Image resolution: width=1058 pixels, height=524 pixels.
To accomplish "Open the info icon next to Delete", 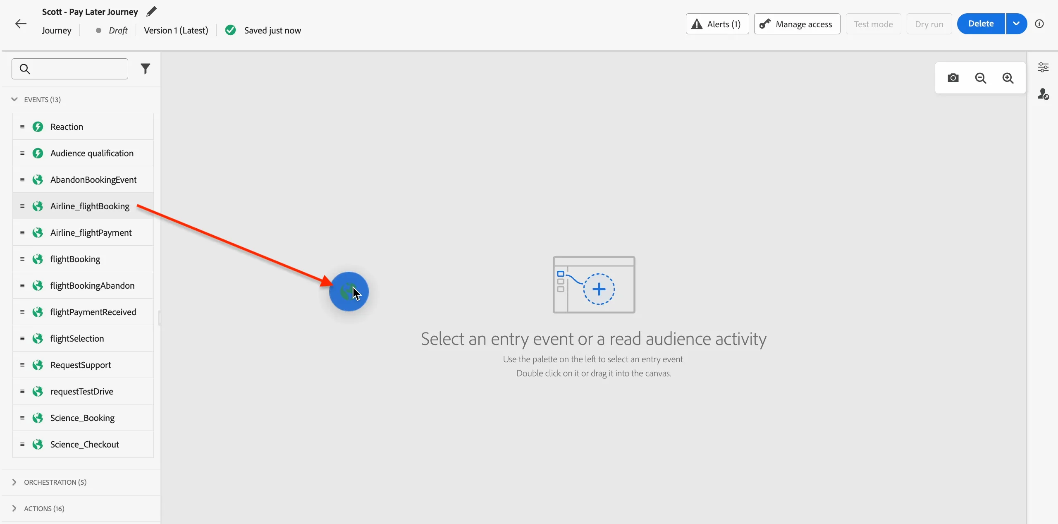I will click(1039, 24).
